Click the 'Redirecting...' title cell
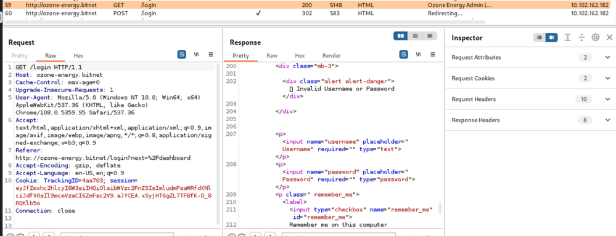 tap(445, 13)
